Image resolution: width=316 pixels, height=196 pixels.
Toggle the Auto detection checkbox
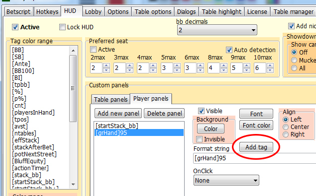(x=229, y=50)
